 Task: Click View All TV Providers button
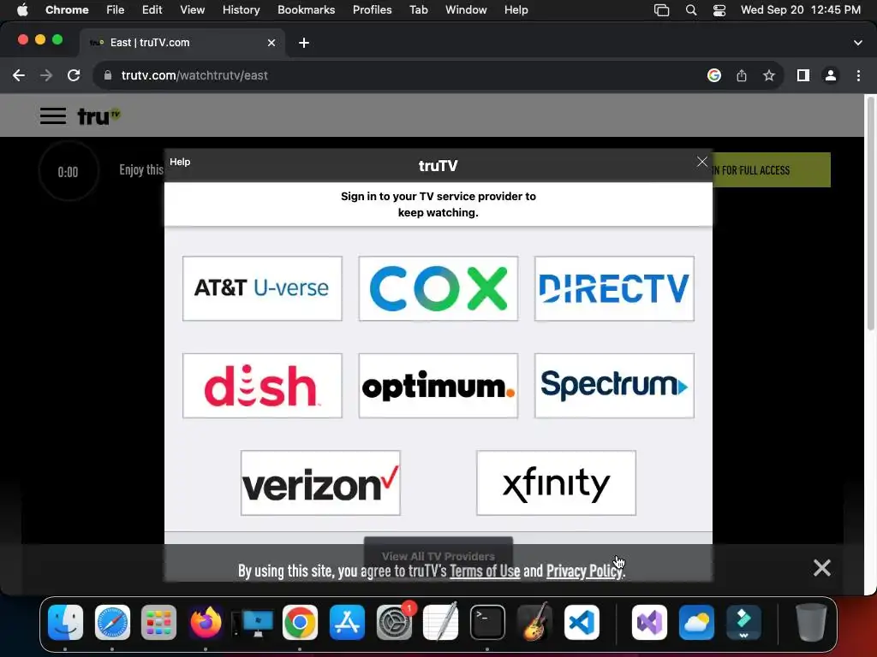point(438,556)
